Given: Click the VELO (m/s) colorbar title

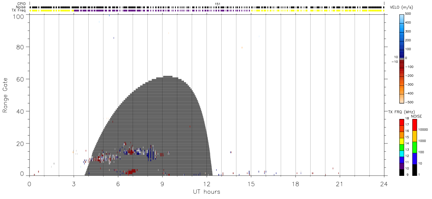Looking at the screenshot, I should point(401,7).
